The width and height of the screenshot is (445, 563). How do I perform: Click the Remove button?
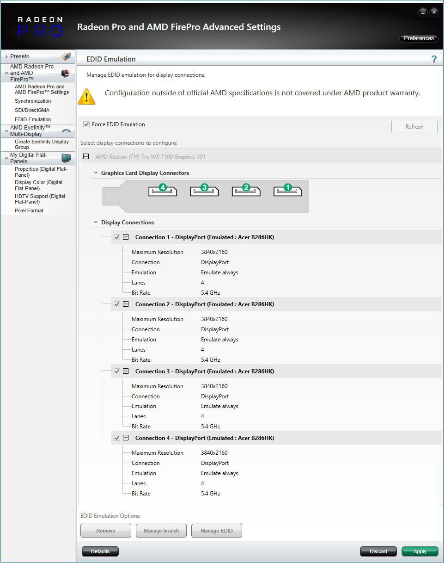(x=106, y=531)
